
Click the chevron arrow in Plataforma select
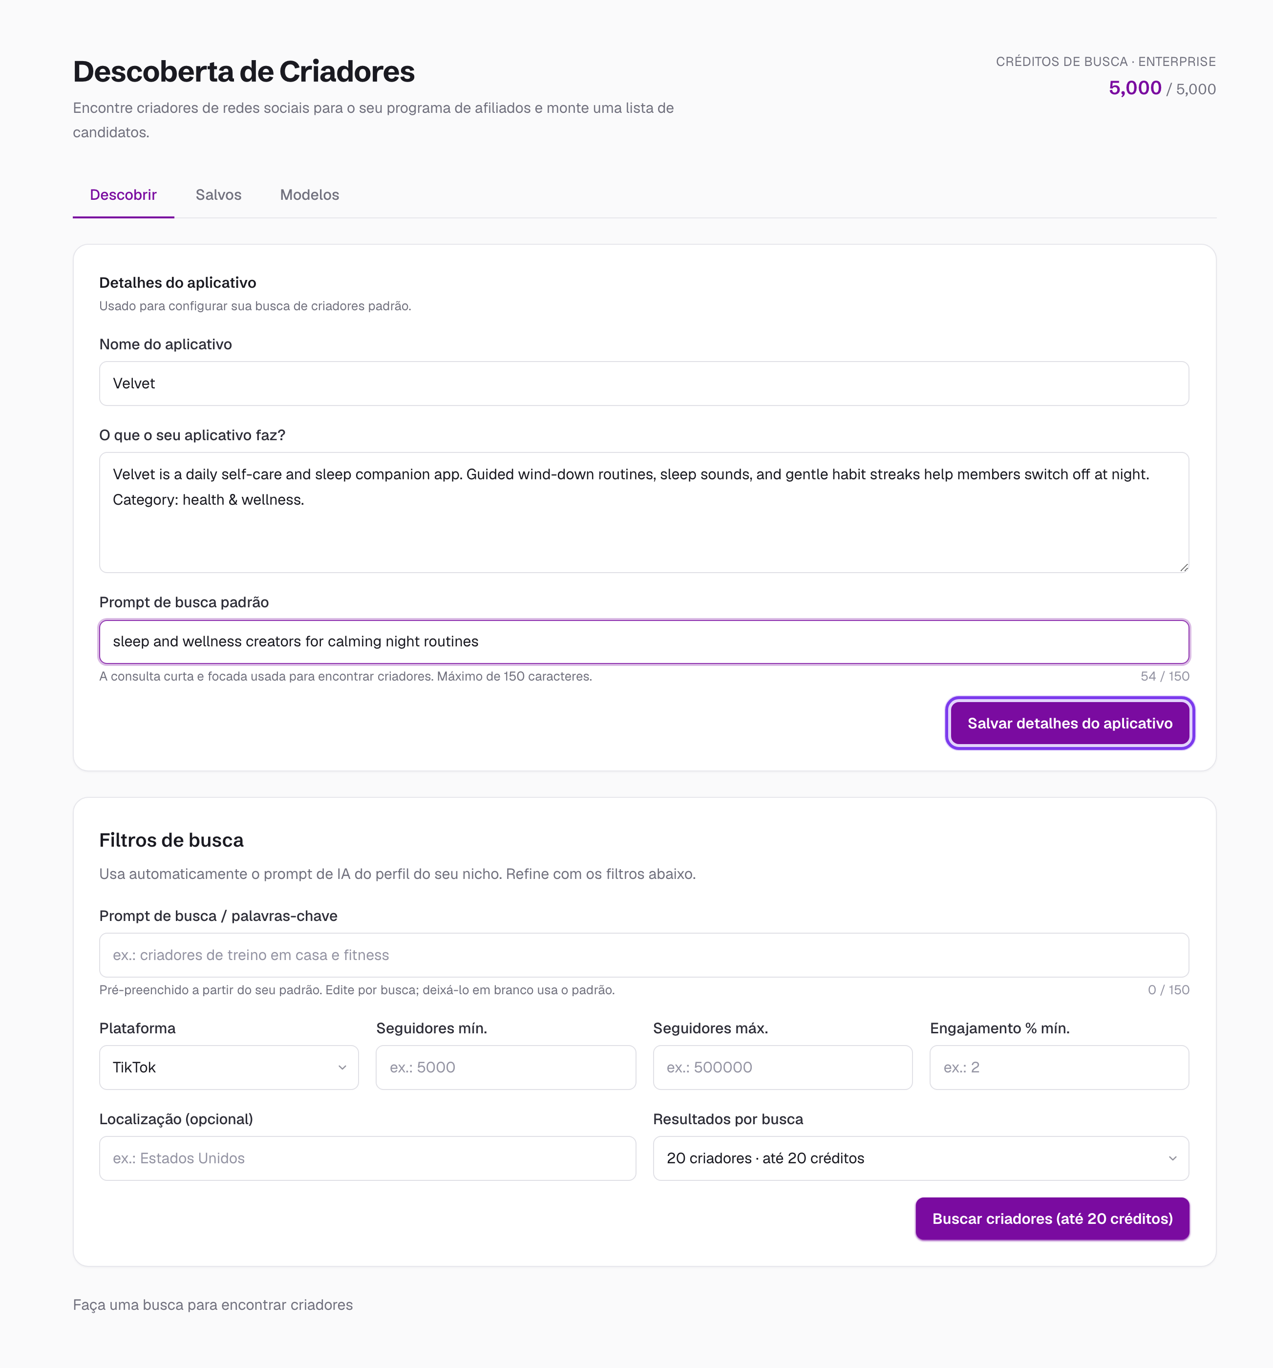[342, 1068]
